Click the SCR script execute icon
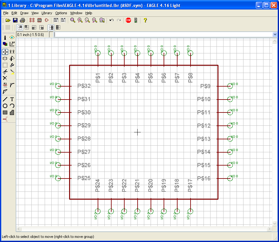This screenshot has width=279, height=242. pos(56,20)
